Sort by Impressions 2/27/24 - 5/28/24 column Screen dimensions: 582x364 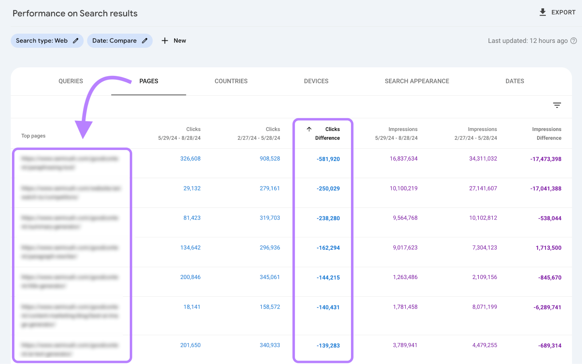coord(476,133)
